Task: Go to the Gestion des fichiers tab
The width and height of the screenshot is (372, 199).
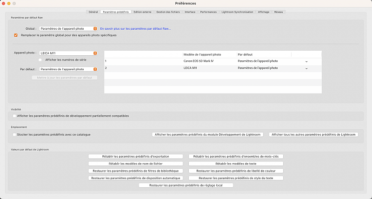Action: [x=169, y=12]
